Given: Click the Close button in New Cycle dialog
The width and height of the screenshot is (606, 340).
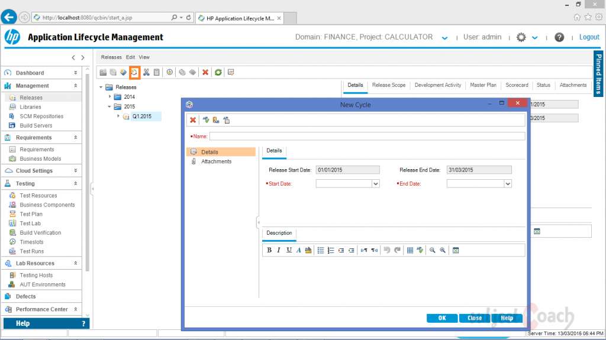Looking at the screenshot, I should click(x=475, y=318).
